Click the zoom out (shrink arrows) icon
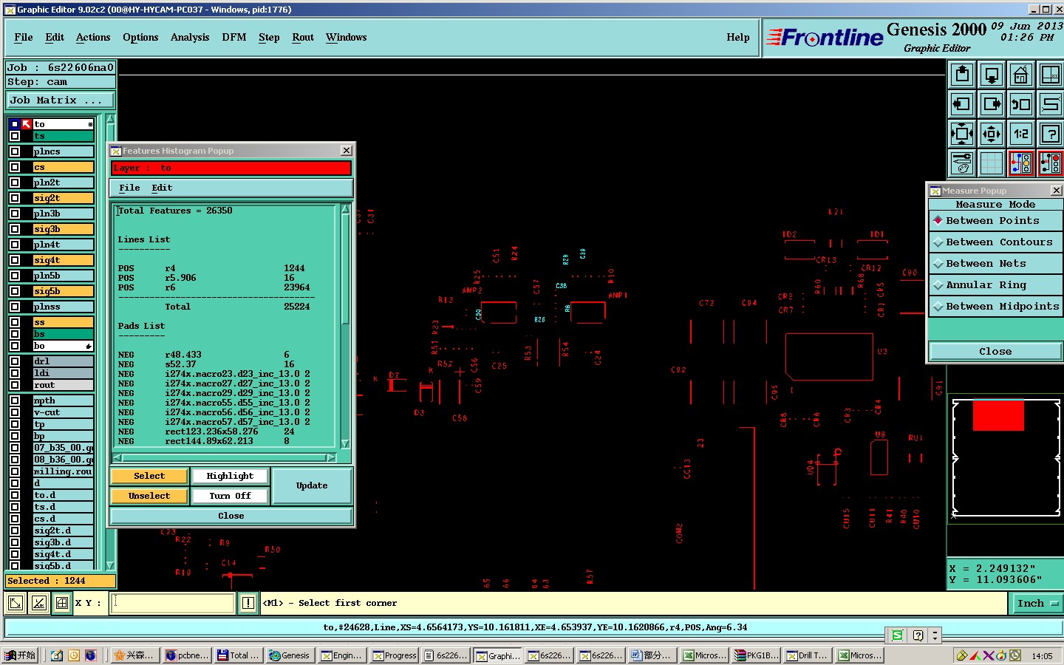 click(x=991, y=134)
